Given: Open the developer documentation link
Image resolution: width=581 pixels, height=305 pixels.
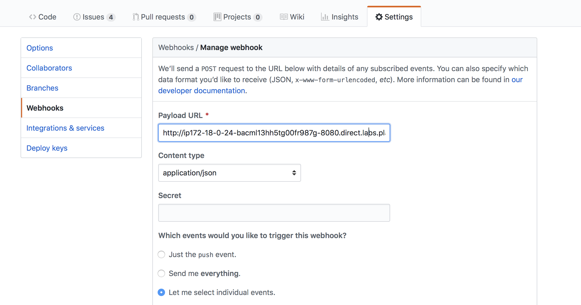Looking at the screenshot, I should 202,91.
